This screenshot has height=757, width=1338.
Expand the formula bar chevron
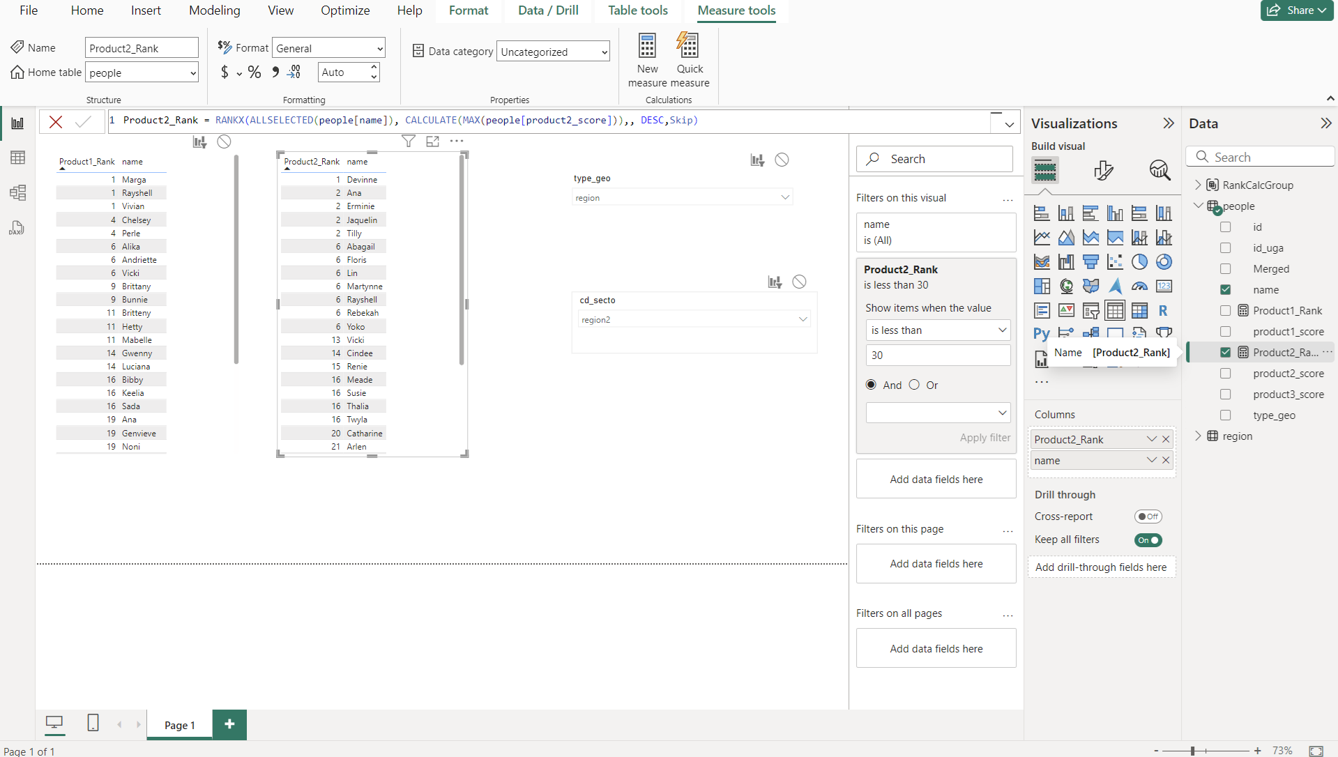(1009, 125)
